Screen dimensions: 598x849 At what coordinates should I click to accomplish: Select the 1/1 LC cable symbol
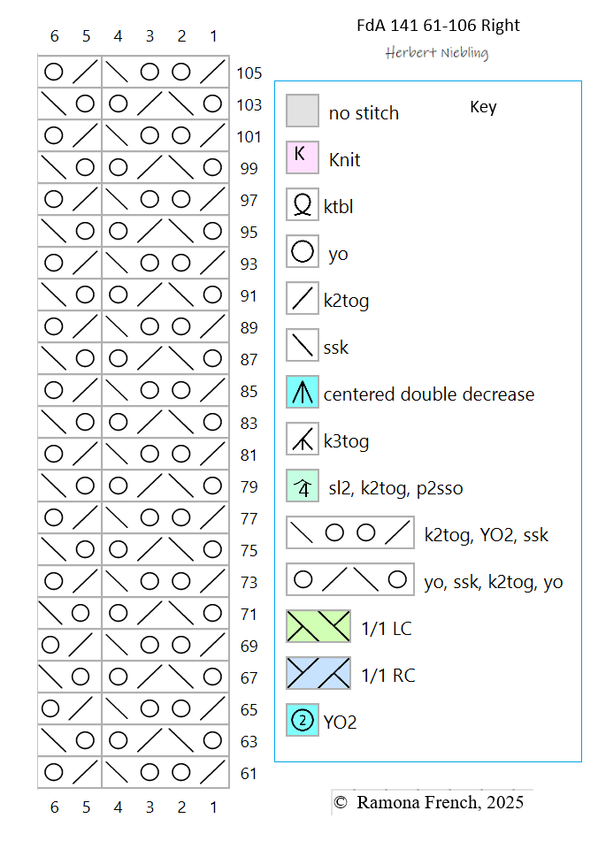tap(318, 627)
